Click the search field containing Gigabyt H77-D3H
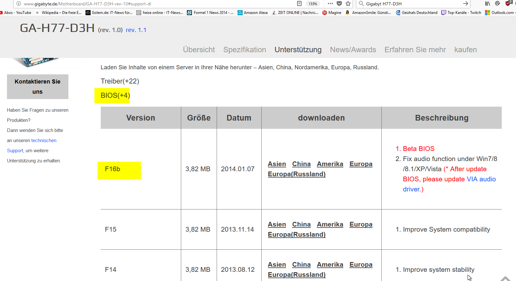 [x=413, y=4]
